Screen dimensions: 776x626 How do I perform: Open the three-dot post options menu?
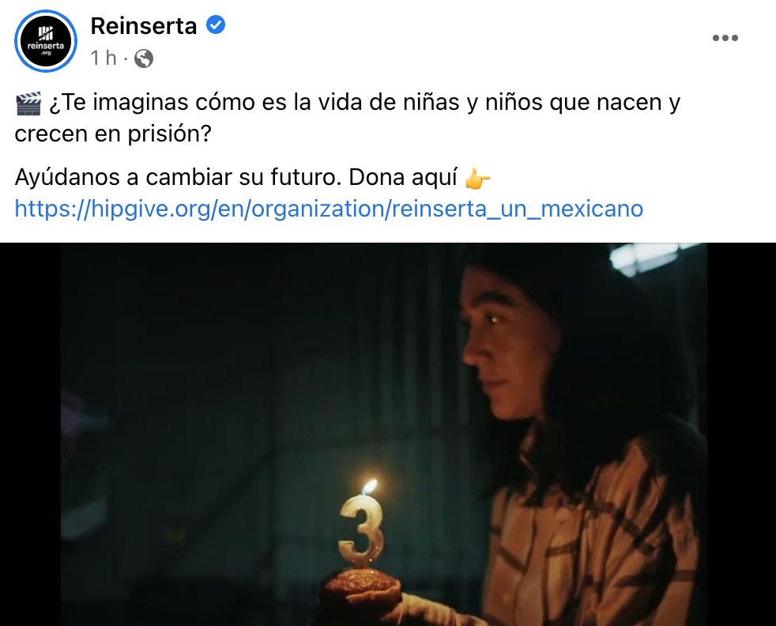pos(725,38)
